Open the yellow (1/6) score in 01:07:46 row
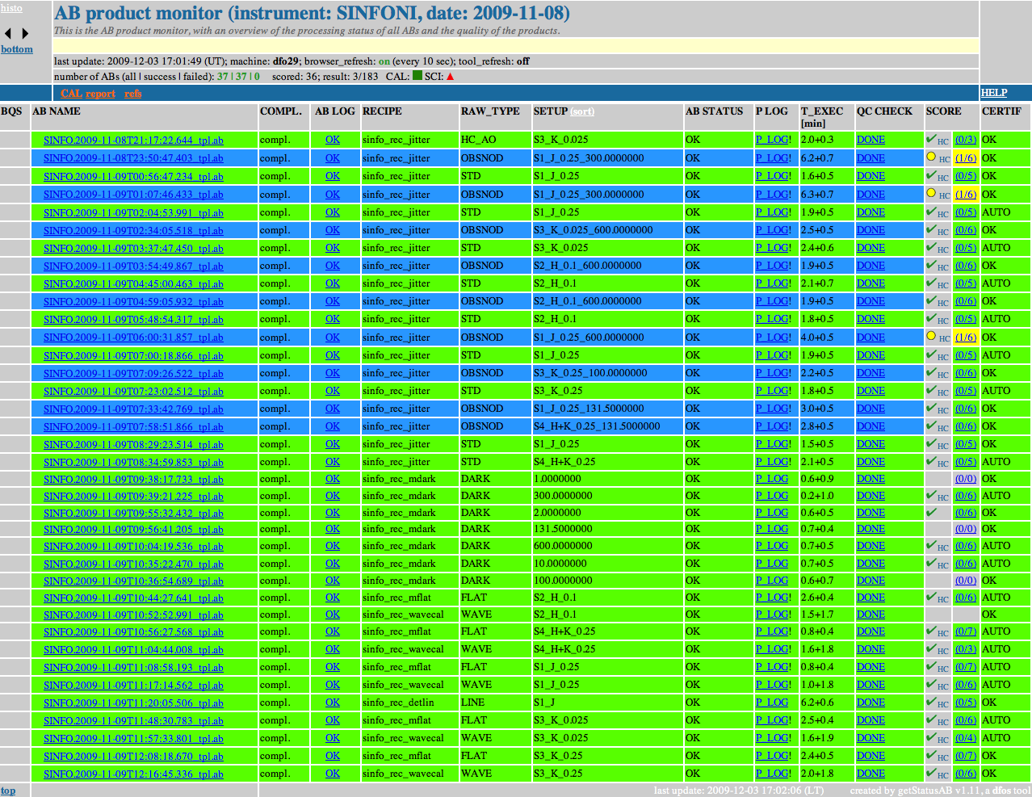 pyautogui.click(x=966, y=195)
